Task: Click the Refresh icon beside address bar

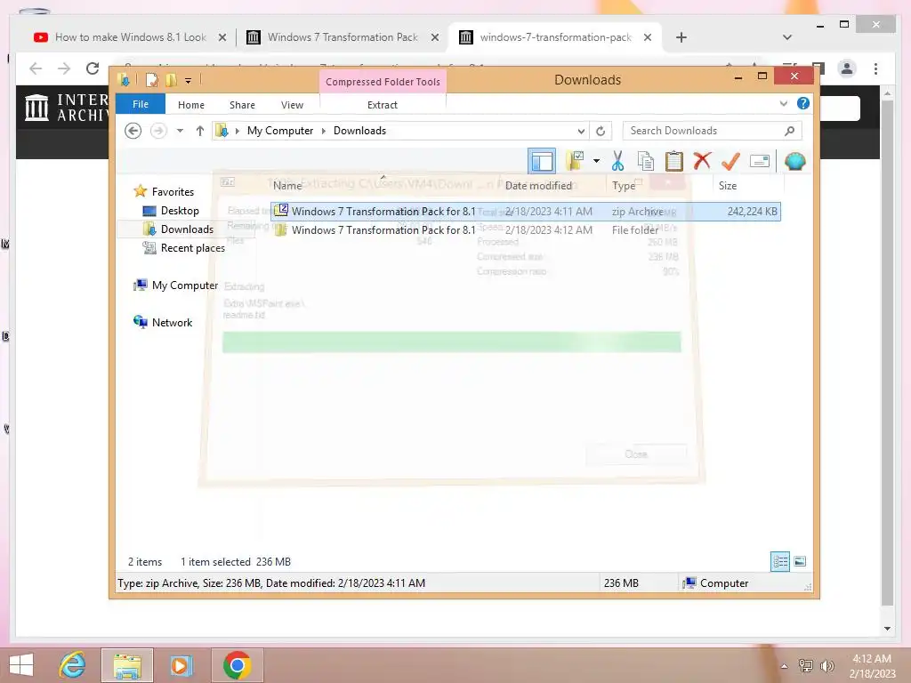Action: [x=601, y=132]
